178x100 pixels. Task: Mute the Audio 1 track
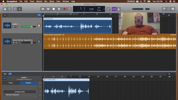(14, 27)
